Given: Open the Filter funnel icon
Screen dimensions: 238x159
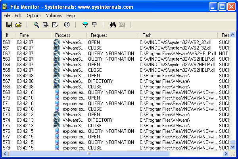Looking at the screenshot, I should [x=85, y=25].
